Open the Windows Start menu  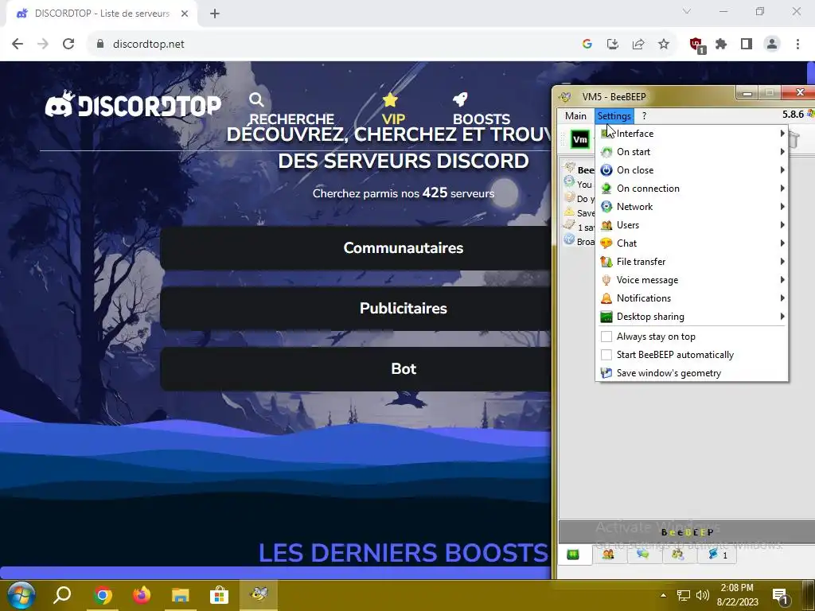[21, 595]
